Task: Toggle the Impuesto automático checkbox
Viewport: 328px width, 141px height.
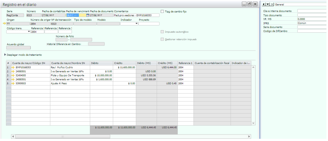Action: 162,32
